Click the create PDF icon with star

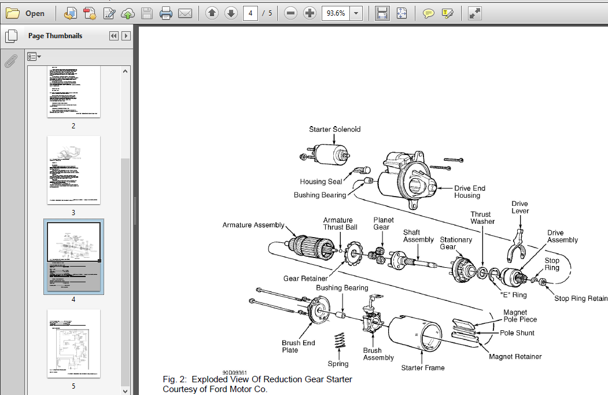click(x=90, y=13)
